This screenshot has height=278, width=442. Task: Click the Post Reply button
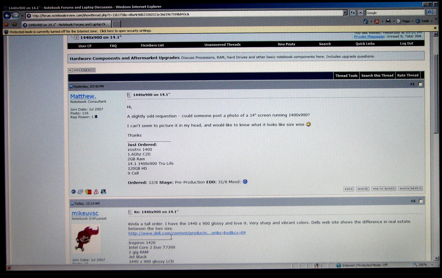pyautogui.click(x=84, y=70)
